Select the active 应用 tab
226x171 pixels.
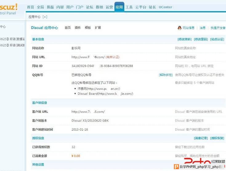(x=119, y=7)
